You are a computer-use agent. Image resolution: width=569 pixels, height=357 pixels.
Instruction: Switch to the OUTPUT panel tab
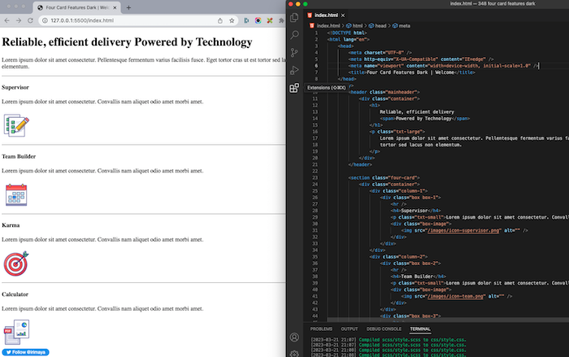pyautogui.click(x=349, y=329)
